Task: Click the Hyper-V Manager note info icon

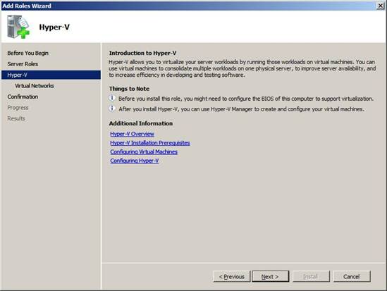Action: coord(112,109)
